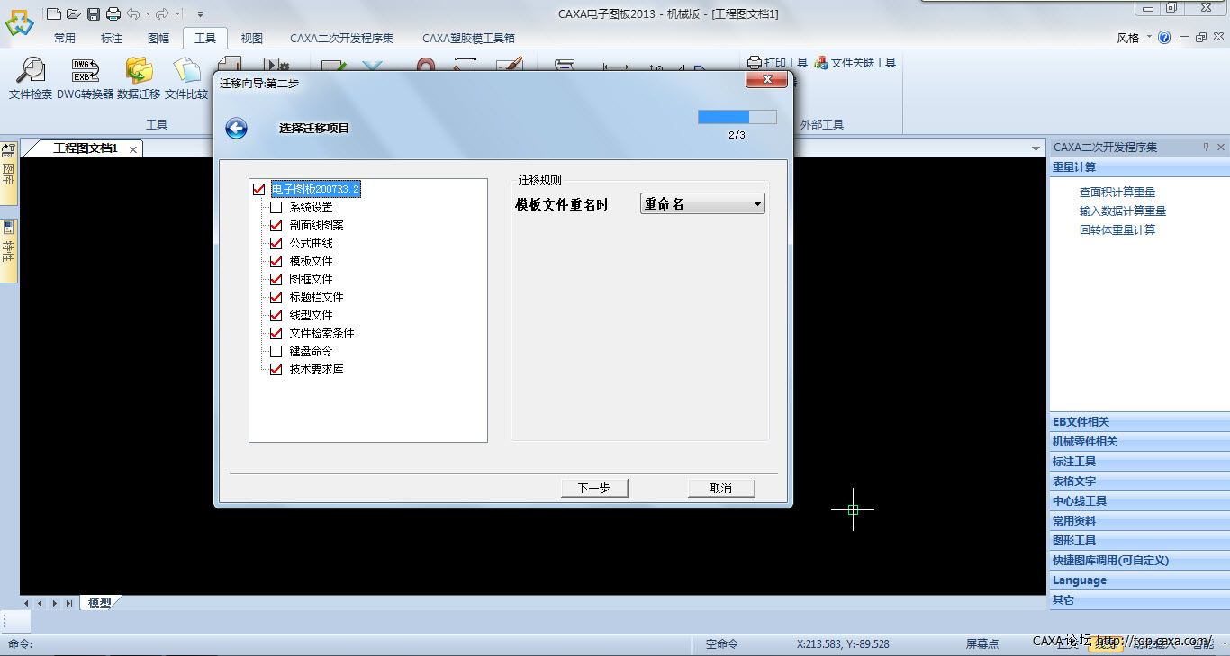Click the blue help question mark icon
This screenshot has height=656, width=1230.
click(x=1164, y=38)
